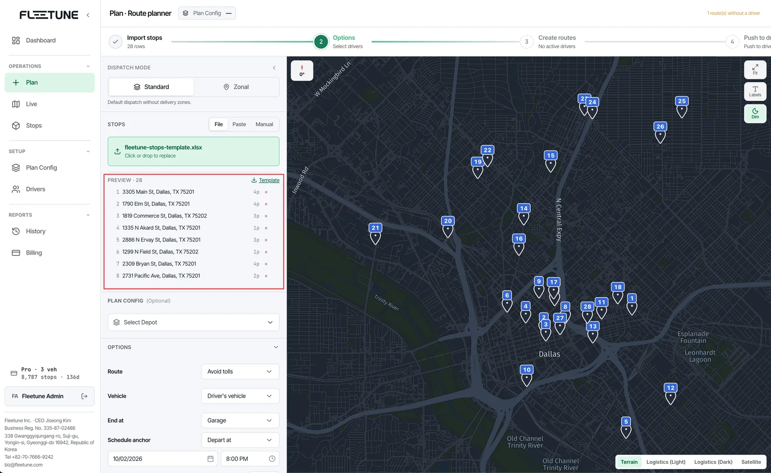Collapse the SETUP section
771x473 pixels.
88,151
